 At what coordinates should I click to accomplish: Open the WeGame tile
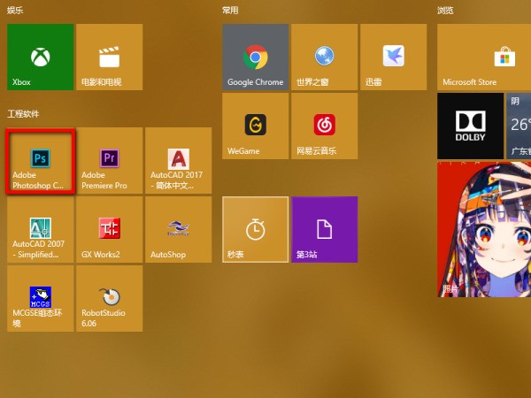point(255,126)
